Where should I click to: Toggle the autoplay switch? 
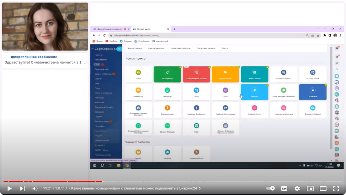click(271, 188)
